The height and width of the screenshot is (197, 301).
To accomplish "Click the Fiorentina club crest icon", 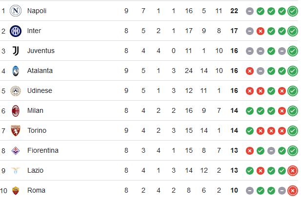I will pos(16,151).
